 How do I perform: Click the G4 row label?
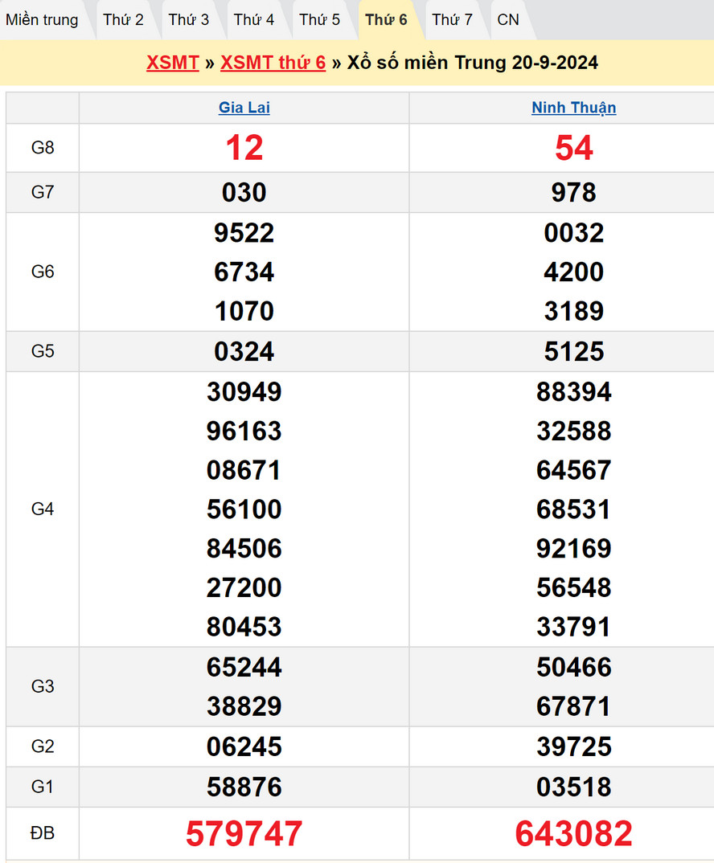(x=43, y=509)
